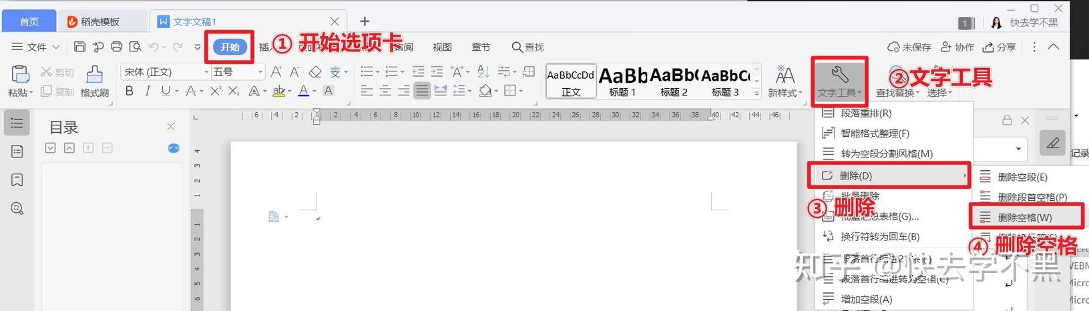Click the Decrease font size icon

pyautogui.click(x=295, y=71)
